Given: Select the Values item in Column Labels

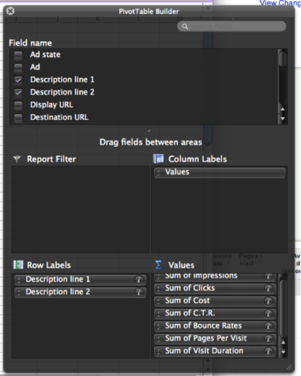Looking at the screenshot, I should tap(220, 172).
